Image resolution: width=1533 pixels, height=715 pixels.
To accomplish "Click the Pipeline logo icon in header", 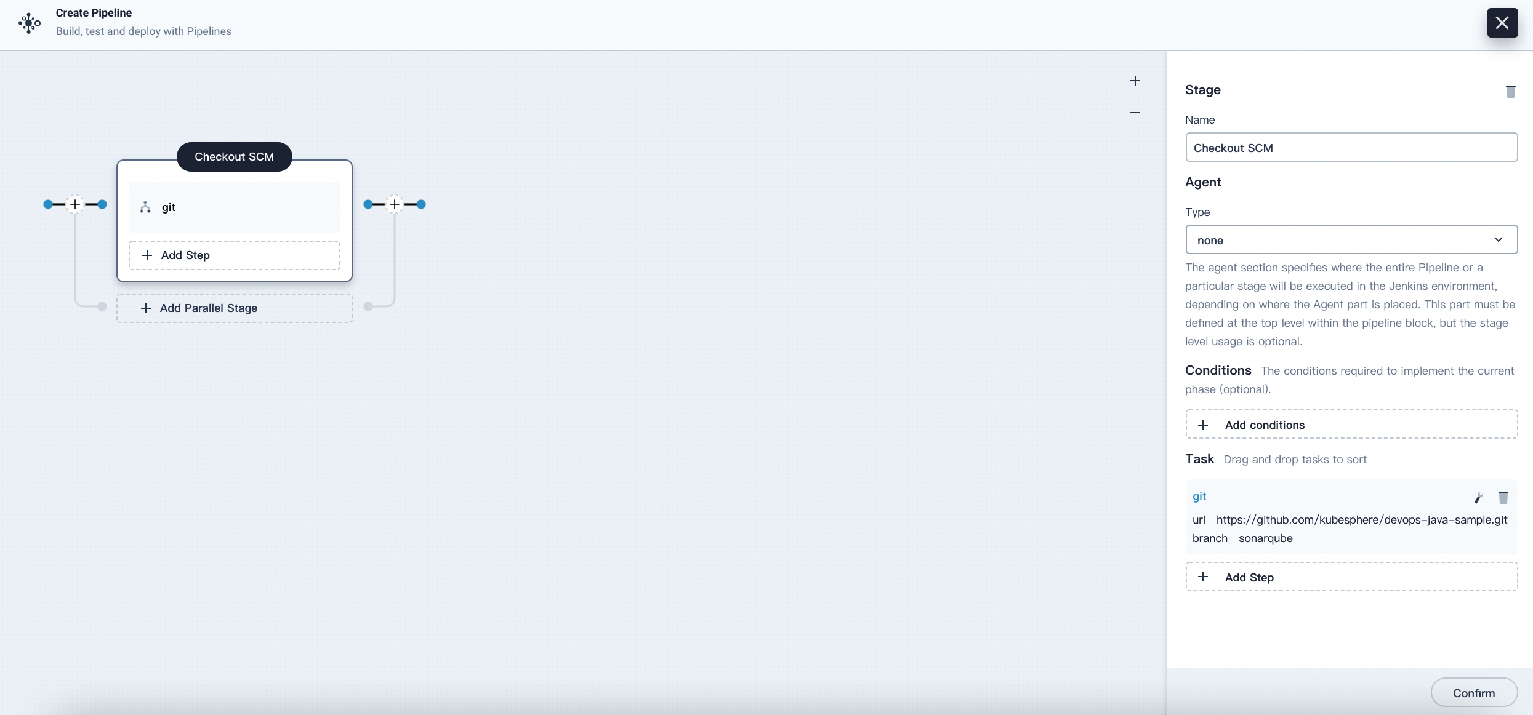I will tap(29, 23).
